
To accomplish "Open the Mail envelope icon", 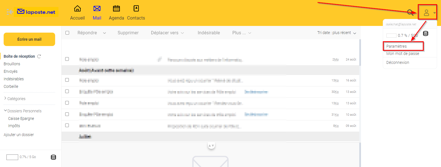I will tap(97, 9).
